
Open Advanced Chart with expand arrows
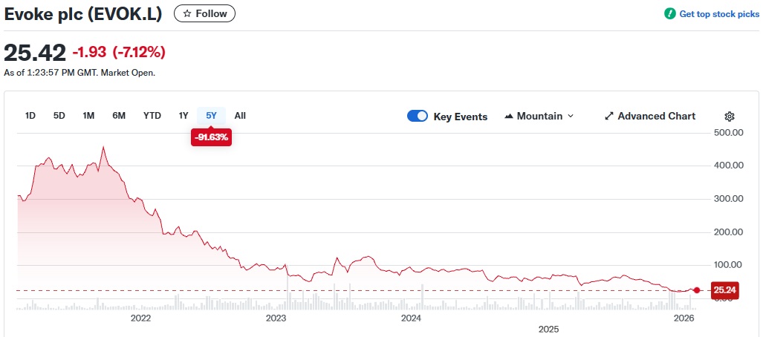click(x=650, y=117)
